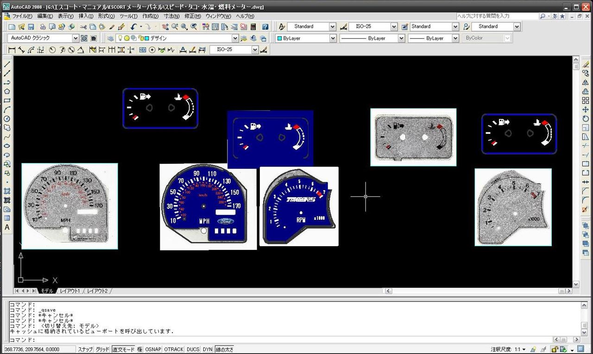593x354 pixels.
Task: Select the Circle draw tool
Action: coord(7,118)
